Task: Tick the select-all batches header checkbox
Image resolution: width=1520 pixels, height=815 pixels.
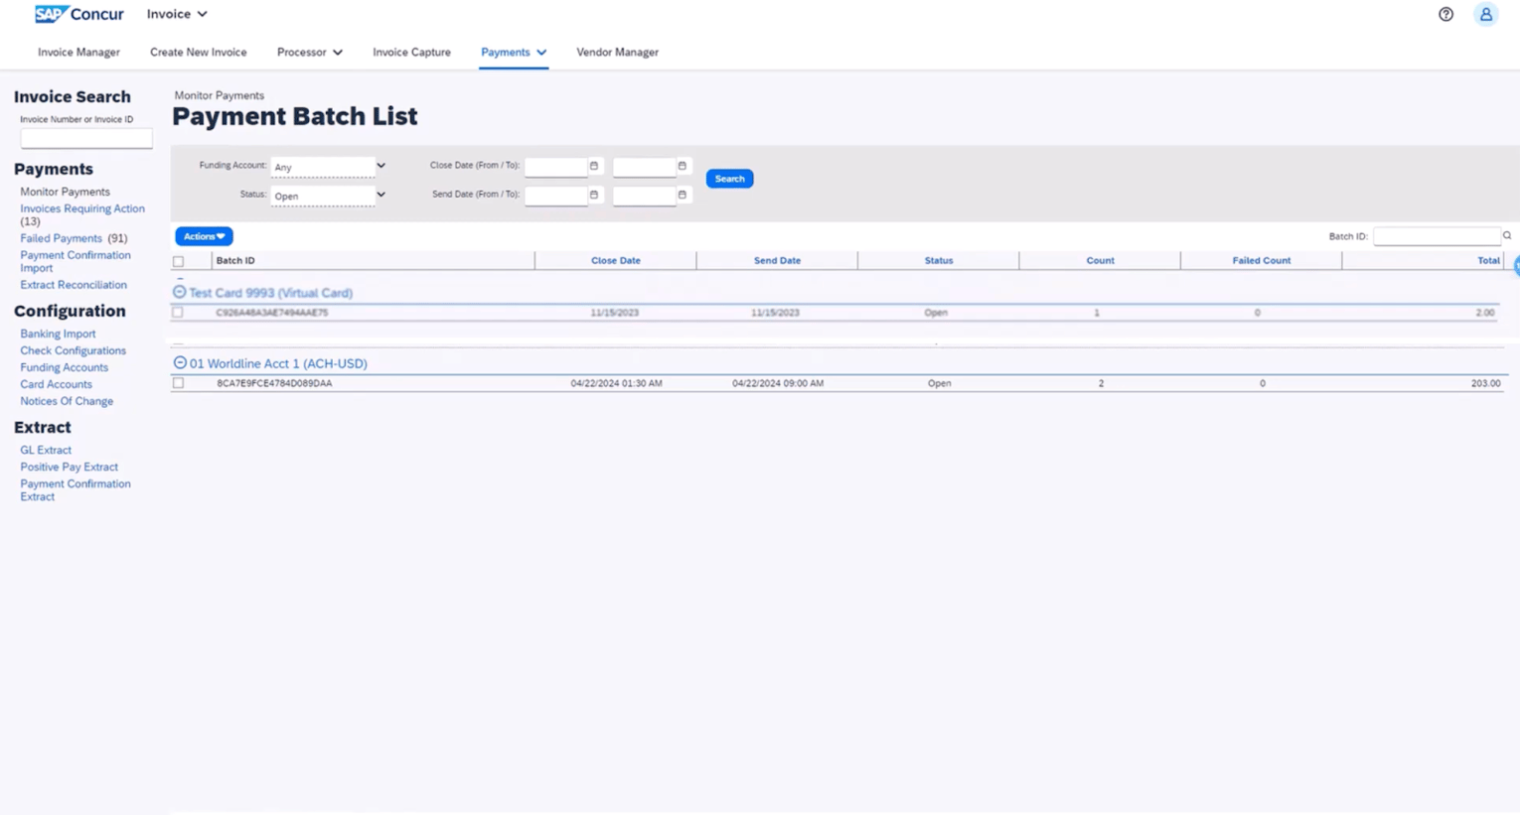Action: 179,261
